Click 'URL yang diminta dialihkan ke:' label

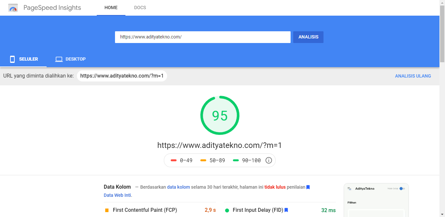[38, 76]
